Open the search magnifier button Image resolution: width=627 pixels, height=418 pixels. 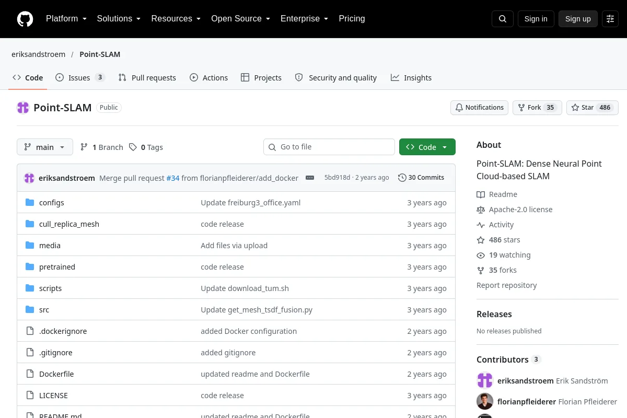503,19
